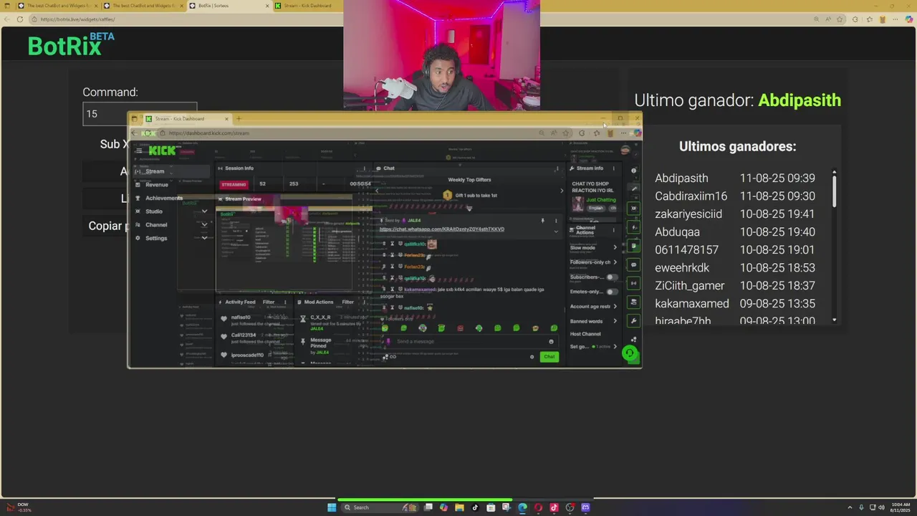Click the pin icon on pinned message

[x=542, y=221]
